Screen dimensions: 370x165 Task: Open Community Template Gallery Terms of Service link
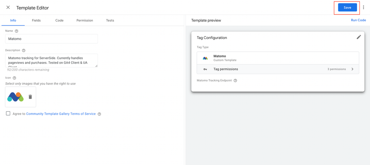61,114
